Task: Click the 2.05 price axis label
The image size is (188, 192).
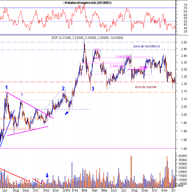Action: point(184,107)
